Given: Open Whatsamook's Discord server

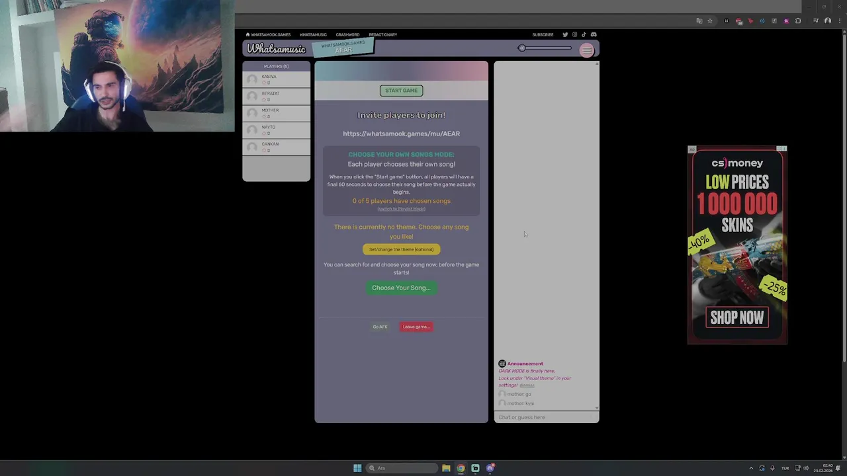Looking at the screenshot, I should point(594,34).
